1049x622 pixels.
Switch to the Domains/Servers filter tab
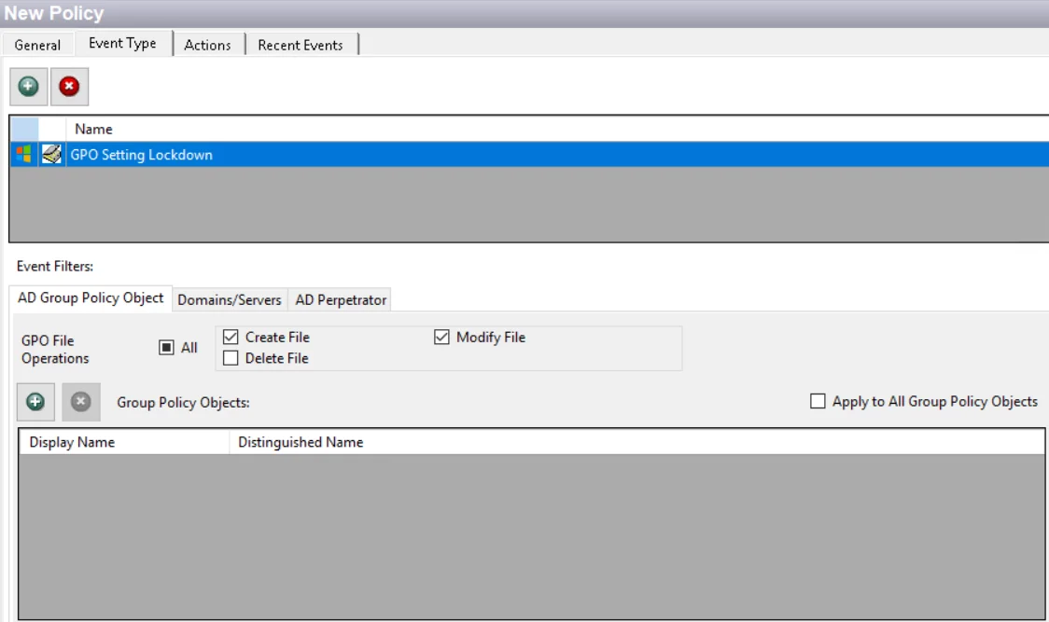230,299
